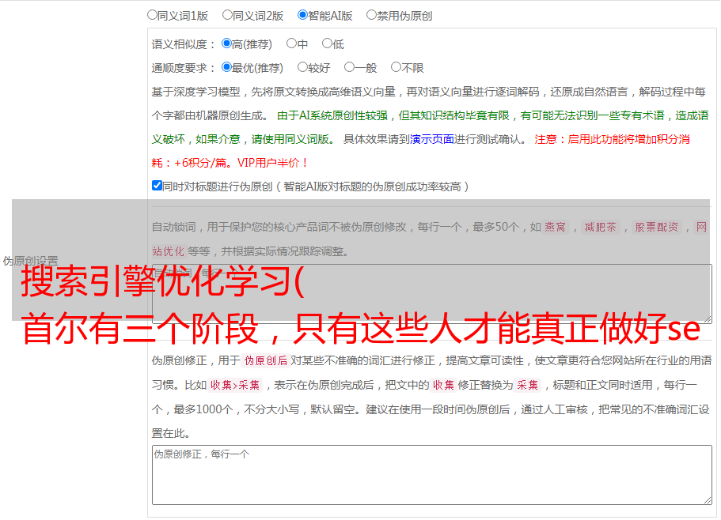The height and width of the screenshot is (520, 721).
Task: Choose the 智能AI版 radio option
Action: [x=302, y=15]
